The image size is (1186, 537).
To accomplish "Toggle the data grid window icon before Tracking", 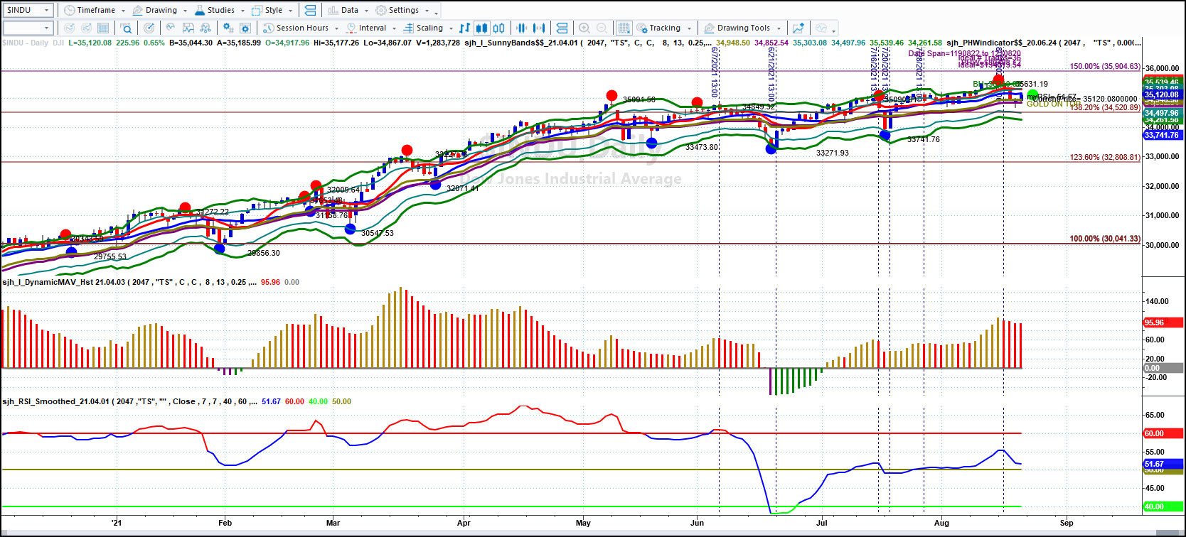I will click(x=624, y=28).
